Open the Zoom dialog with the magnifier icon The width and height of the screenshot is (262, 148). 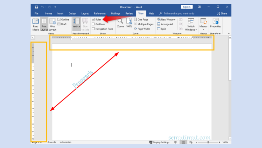[x=120, y=23]
